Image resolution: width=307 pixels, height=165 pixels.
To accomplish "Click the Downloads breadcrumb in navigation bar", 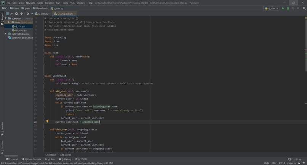I will [x=40, y=8].
